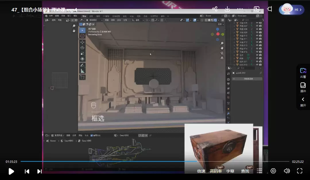Open the EasyHDRI world datablock field
The height and width of the screenshot is (180, 310).
[x=128, y=135]
